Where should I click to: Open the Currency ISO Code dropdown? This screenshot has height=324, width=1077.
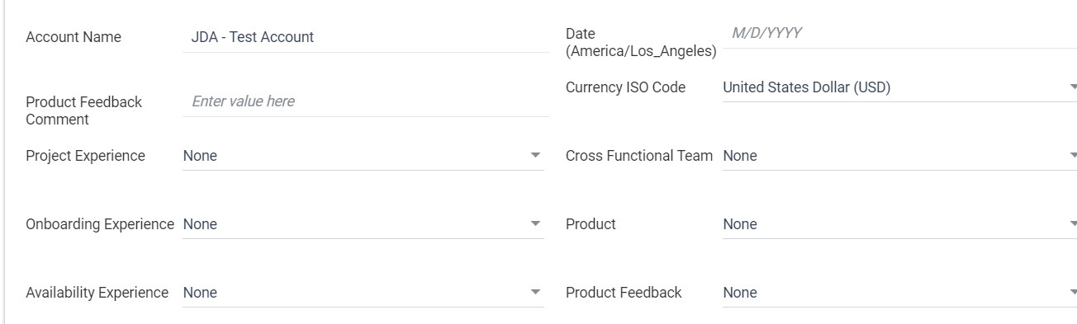(899, 87)
